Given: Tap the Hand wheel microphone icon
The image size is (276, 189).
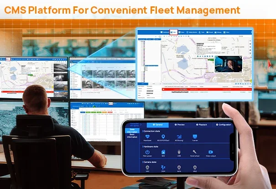Looking at the screenshot, I should [194, 152].
